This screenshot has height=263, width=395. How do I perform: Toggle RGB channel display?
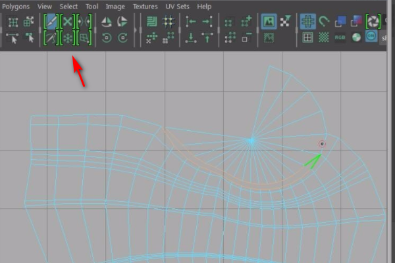click(x=340, y=37)
